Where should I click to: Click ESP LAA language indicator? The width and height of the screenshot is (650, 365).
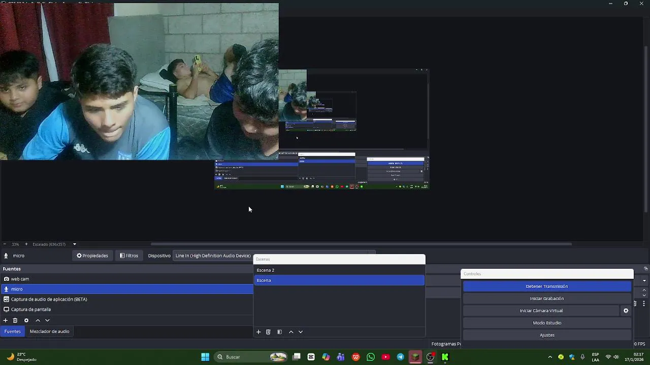[595, 357]
